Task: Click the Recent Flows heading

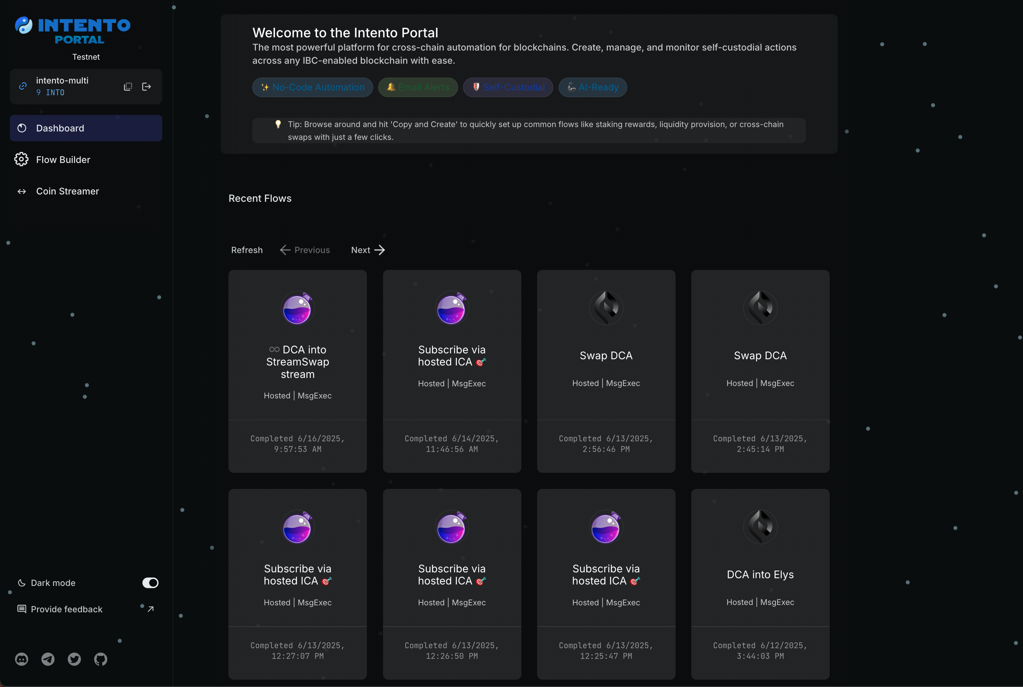Action: coord(260,198)
